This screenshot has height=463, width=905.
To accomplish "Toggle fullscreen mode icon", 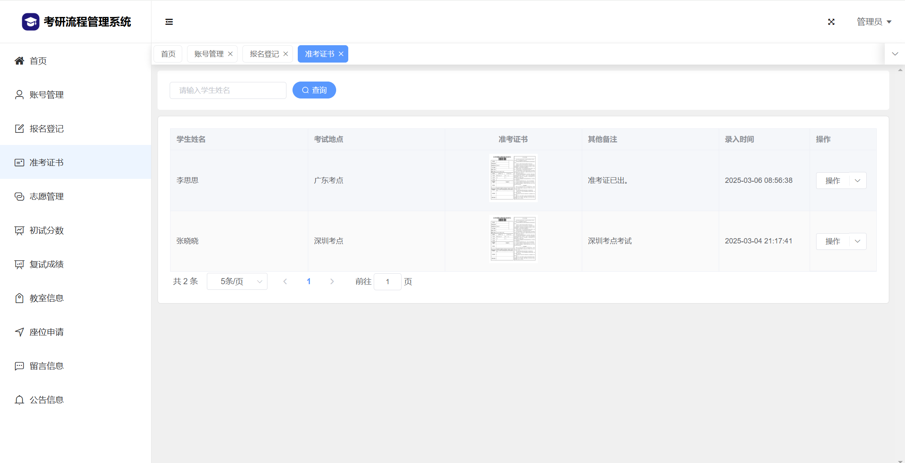I will point(831,22).
